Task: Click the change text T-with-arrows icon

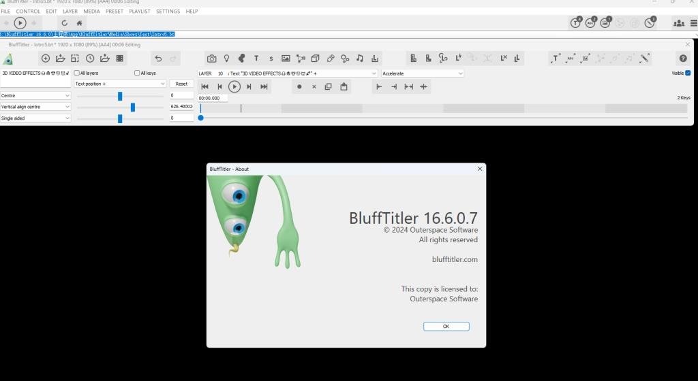Action: [x=555, y=59]
